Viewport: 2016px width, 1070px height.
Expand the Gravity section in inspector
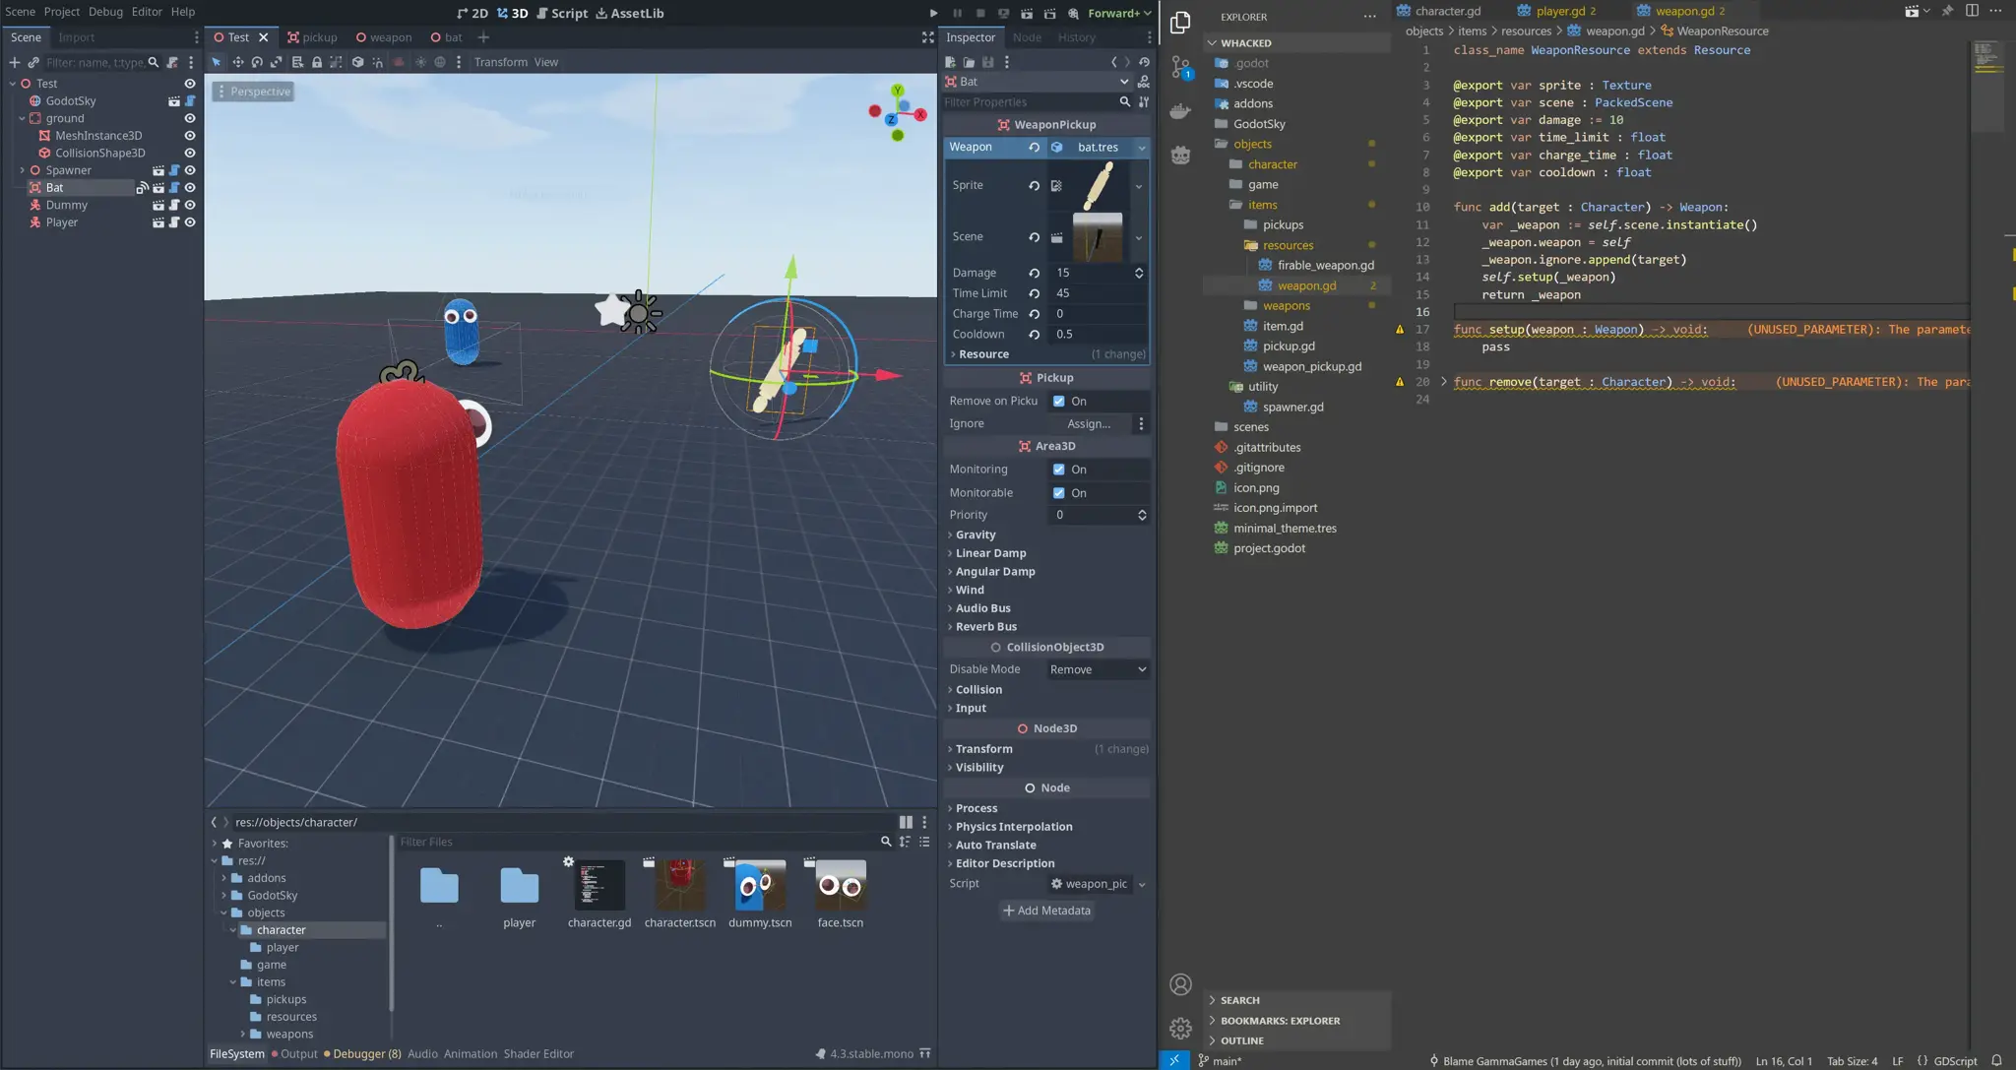click(x=975, y=535)
